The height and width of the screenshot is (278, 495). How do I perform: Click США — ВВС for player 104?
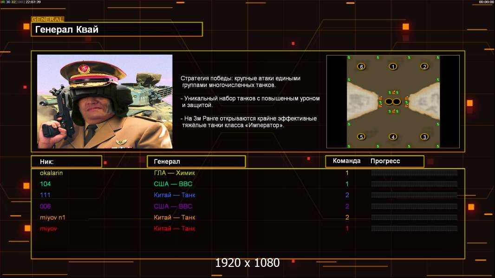[x=173, y=184]
